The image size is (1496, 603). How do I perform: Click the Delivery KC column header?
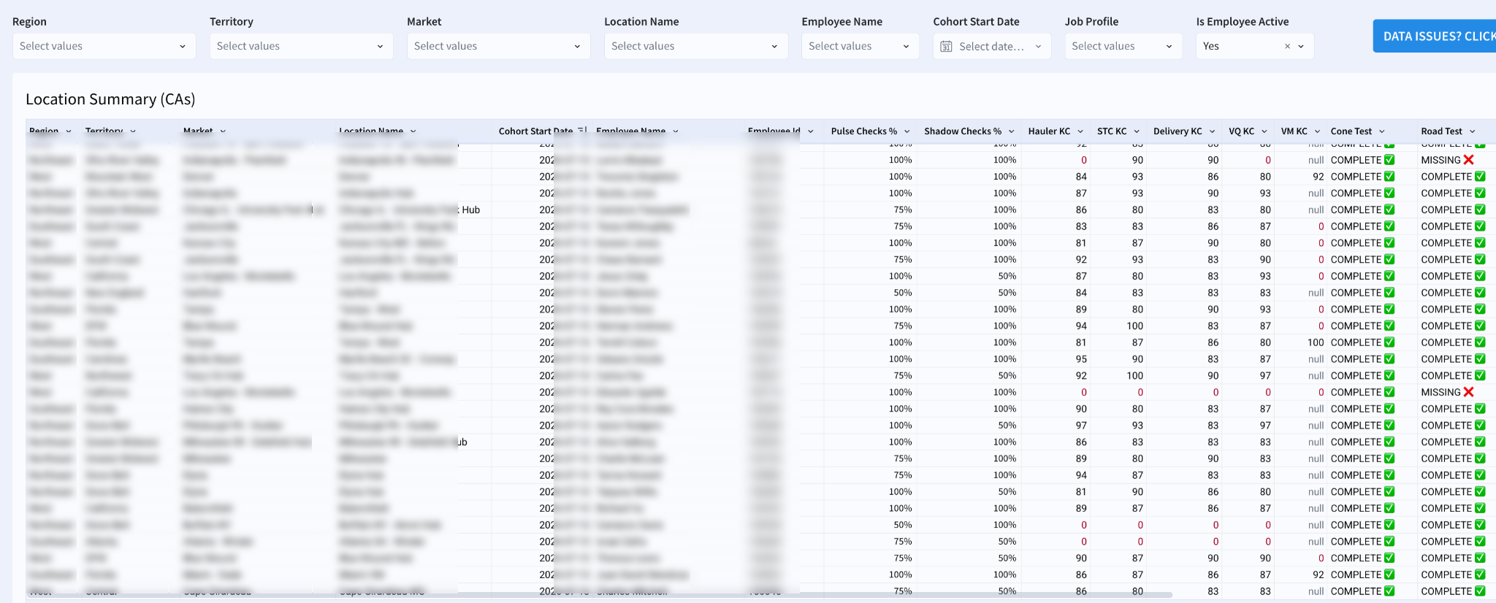[x=1178, y=131]
